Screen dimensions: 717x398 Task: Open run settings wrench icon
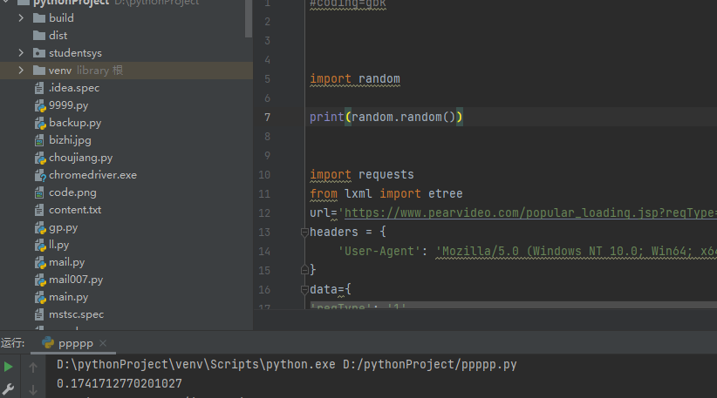click(10, 388)
